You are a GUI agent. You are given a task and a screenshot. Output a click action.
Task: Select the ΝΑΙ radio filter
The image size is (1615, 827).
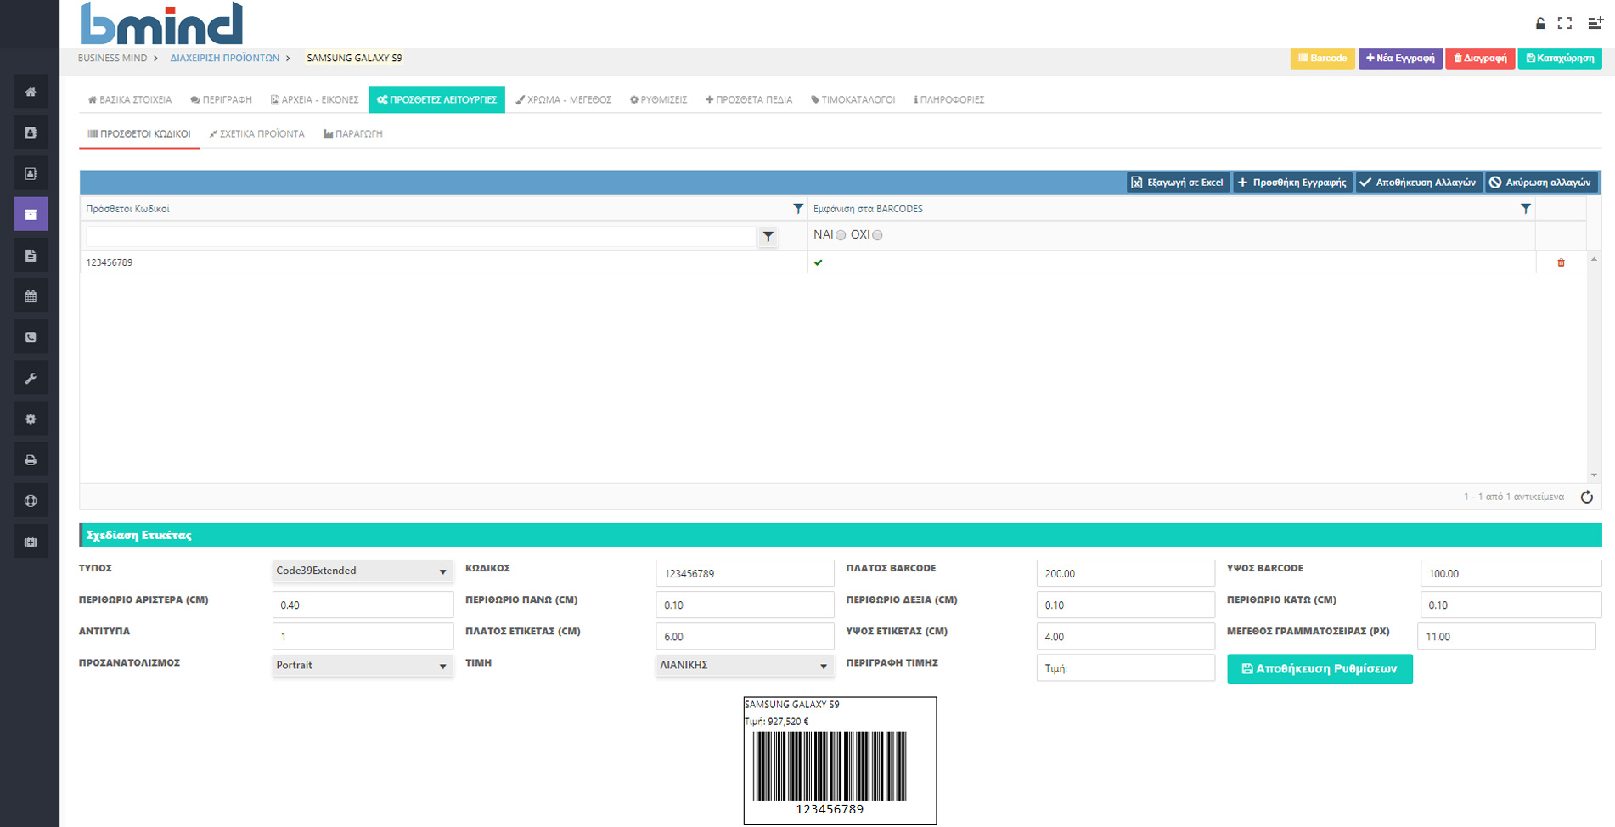tap(841, 235)
